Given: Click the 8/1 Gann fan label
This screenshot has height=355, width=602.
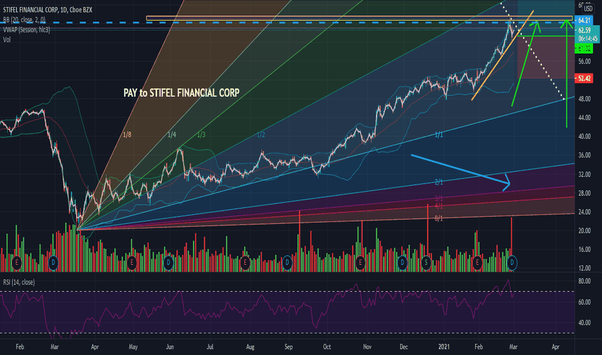Looking at the screenshot, I should 439,218.
